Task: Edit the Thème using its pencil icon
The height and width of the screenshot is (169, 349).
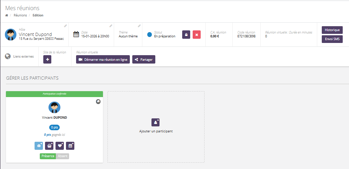Action: (x=139, y=26)
